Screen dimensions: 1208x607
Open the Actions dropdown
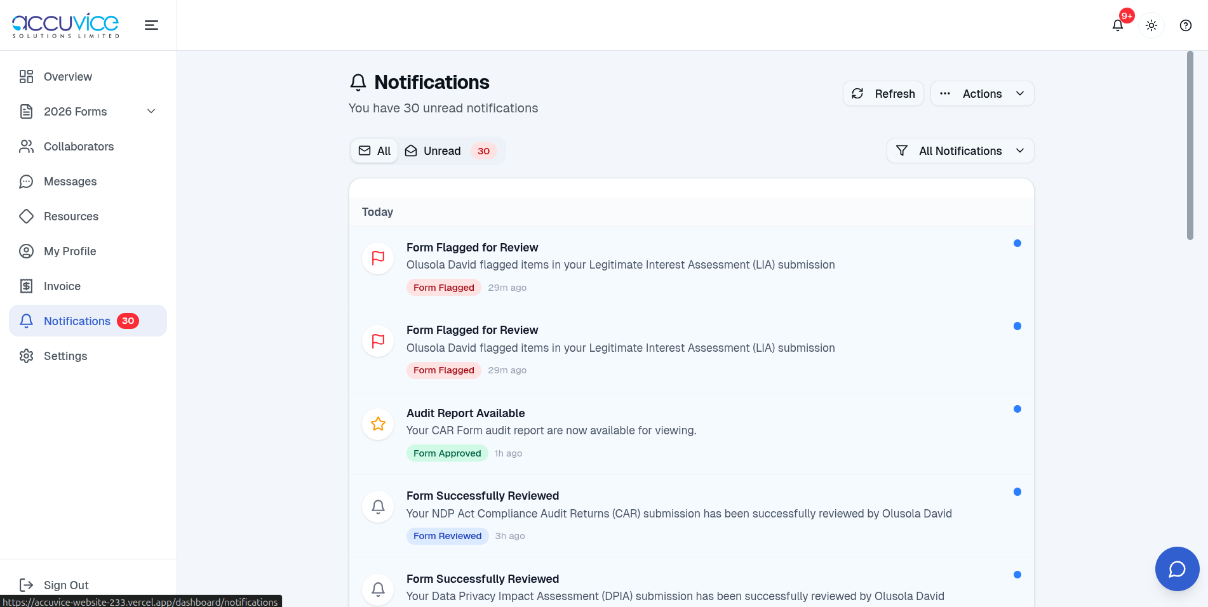pyautogui.click(x=982, y=94)
